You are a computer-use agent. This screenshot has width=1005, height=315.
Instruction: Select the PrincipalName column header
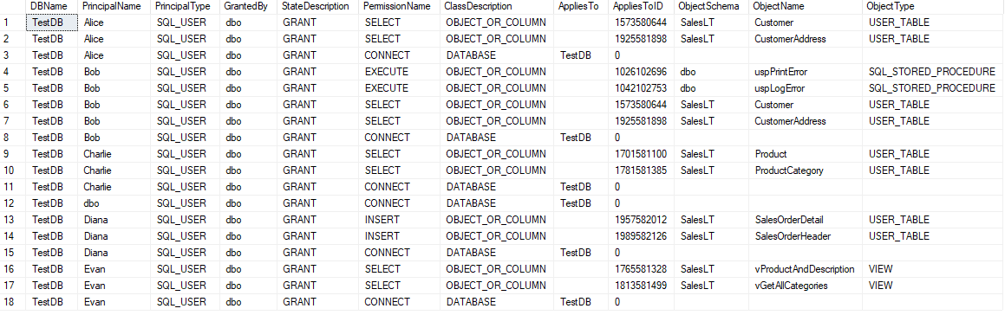114,6
